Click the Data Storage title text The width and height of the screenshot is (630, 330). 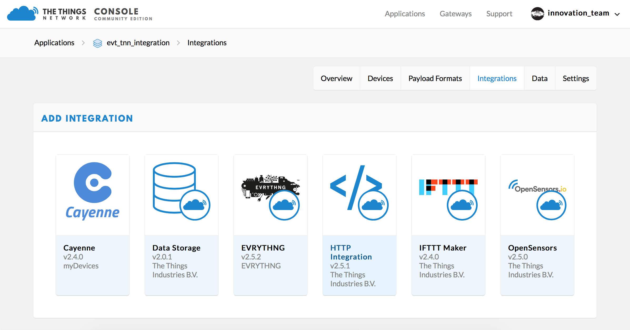[x=176, y=248]
